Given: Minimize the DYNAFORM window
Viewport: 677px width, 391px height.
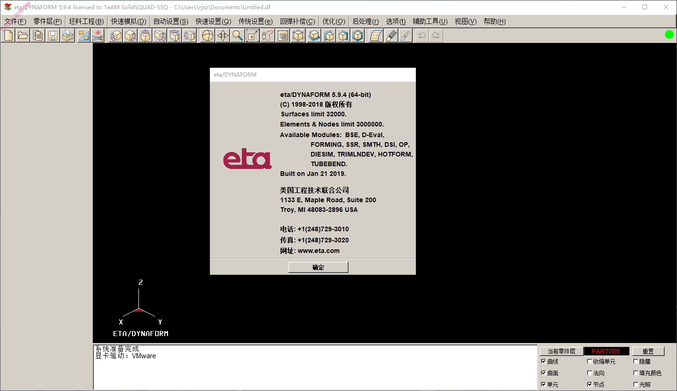Looking at the screenshot, I should pos(624,7).
